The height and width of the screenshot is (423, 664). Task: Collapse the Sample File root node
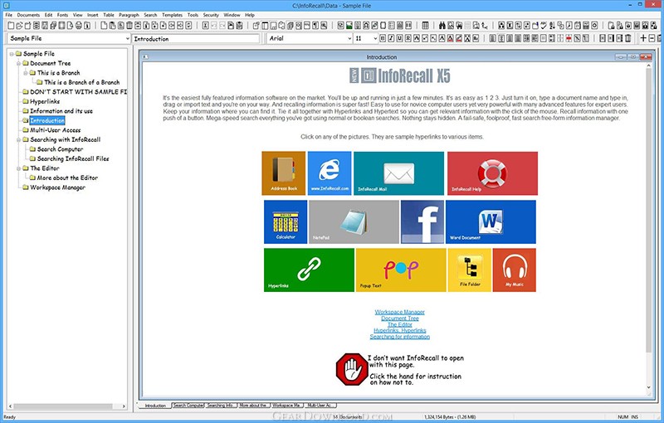coord(12,54)
